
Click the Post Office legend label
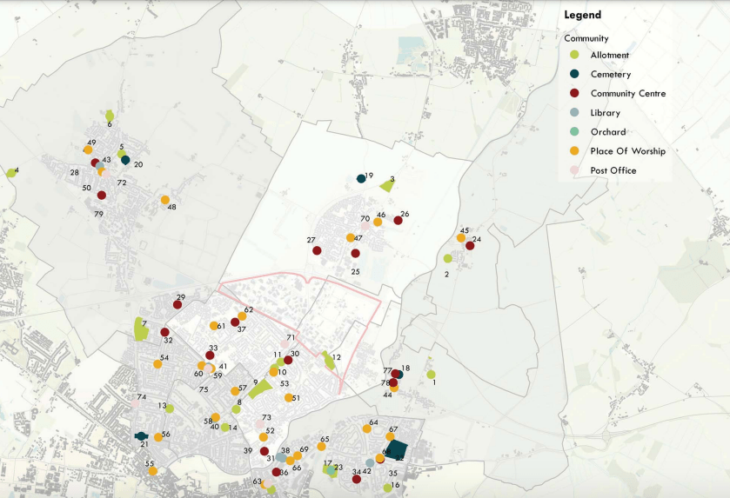pyautogui.click(x=613, y=170)
